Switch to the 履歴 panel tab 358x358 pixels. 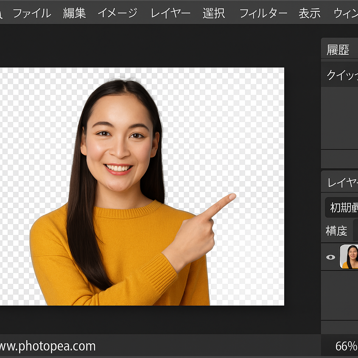pos(338,50)
